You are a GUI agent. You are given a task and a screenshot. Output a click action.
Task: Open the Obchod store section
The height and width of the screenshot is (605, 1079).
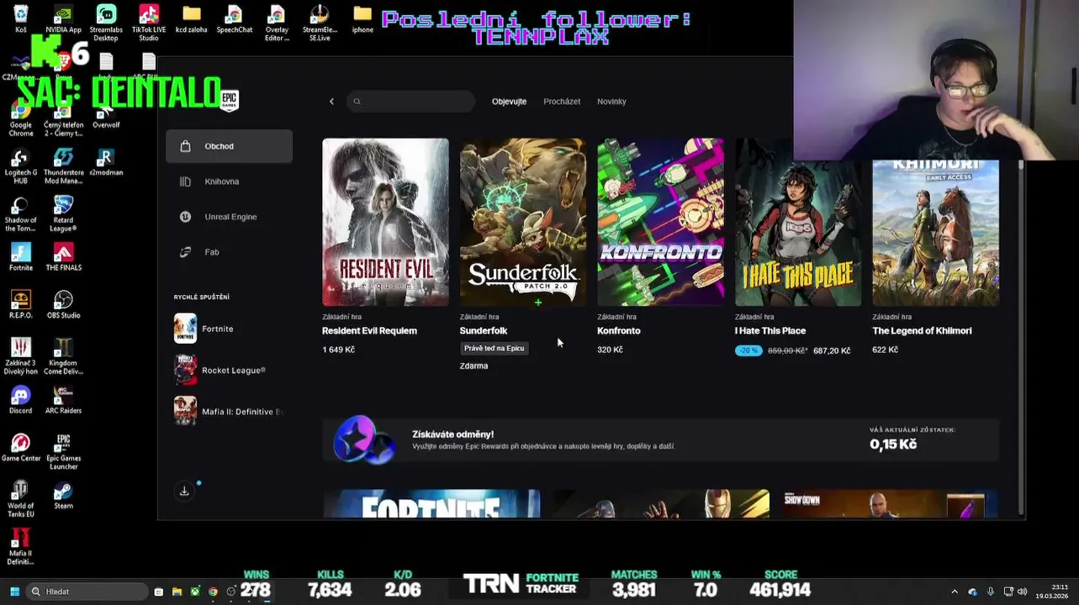coord(229,146)
